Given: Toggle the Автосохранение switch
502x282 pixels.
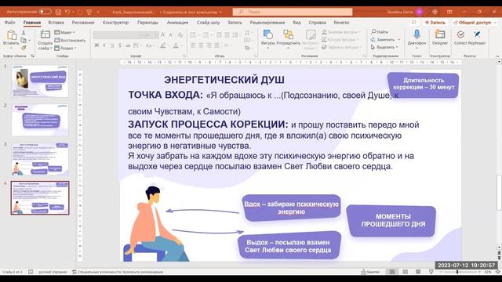Looking at the screenshot, I should [45, 12].
